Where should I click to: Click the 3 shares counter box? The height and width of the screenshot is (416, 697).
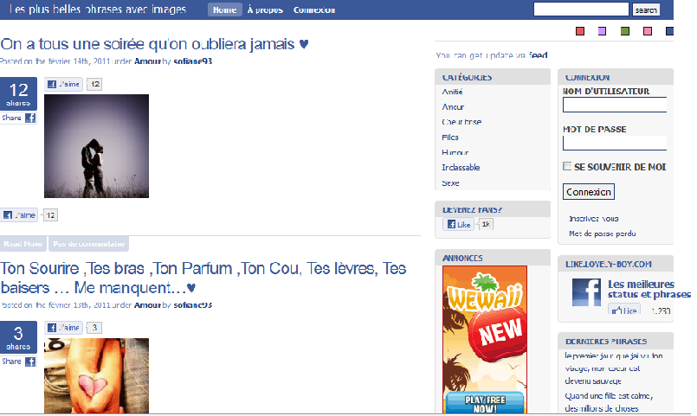(18, 337)
